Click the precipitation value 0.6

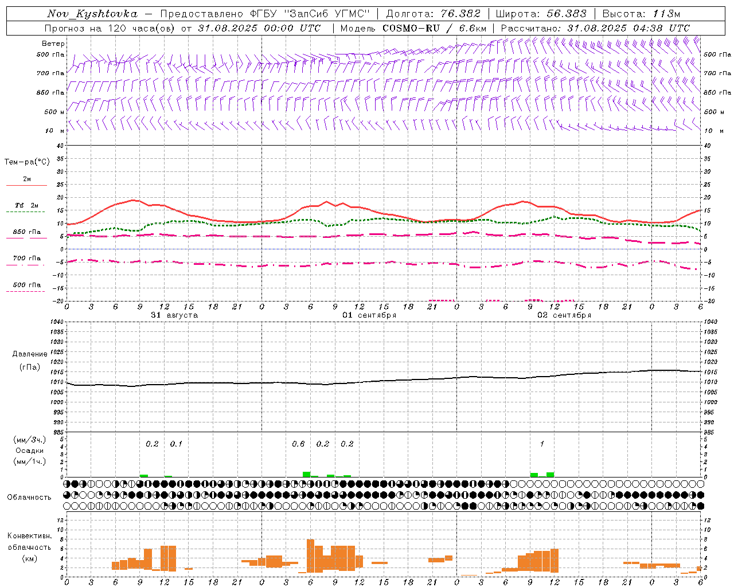click(298, 444)
